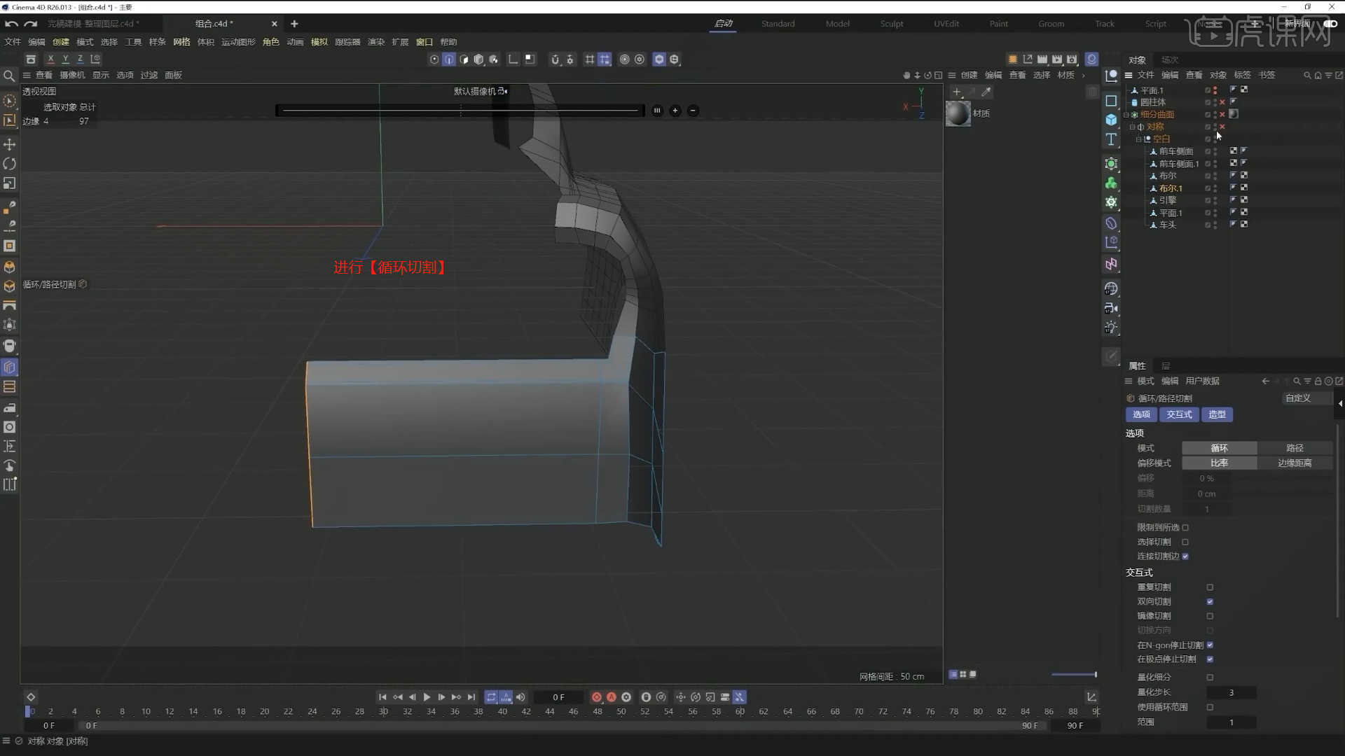Click the back arrow in Attributes panel
The width and height of the screenshot is (1345, 756).
pos(1265,381)
